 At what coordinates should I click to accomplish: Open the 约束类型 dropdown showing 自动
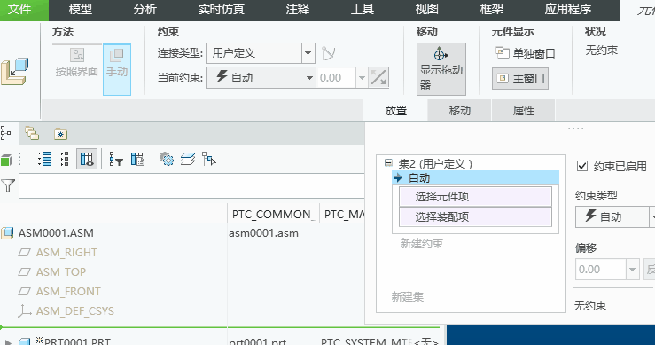(x=615, y=216)
